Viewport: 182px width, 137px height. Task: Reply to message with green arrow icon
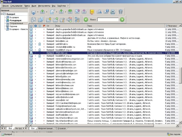61,12
